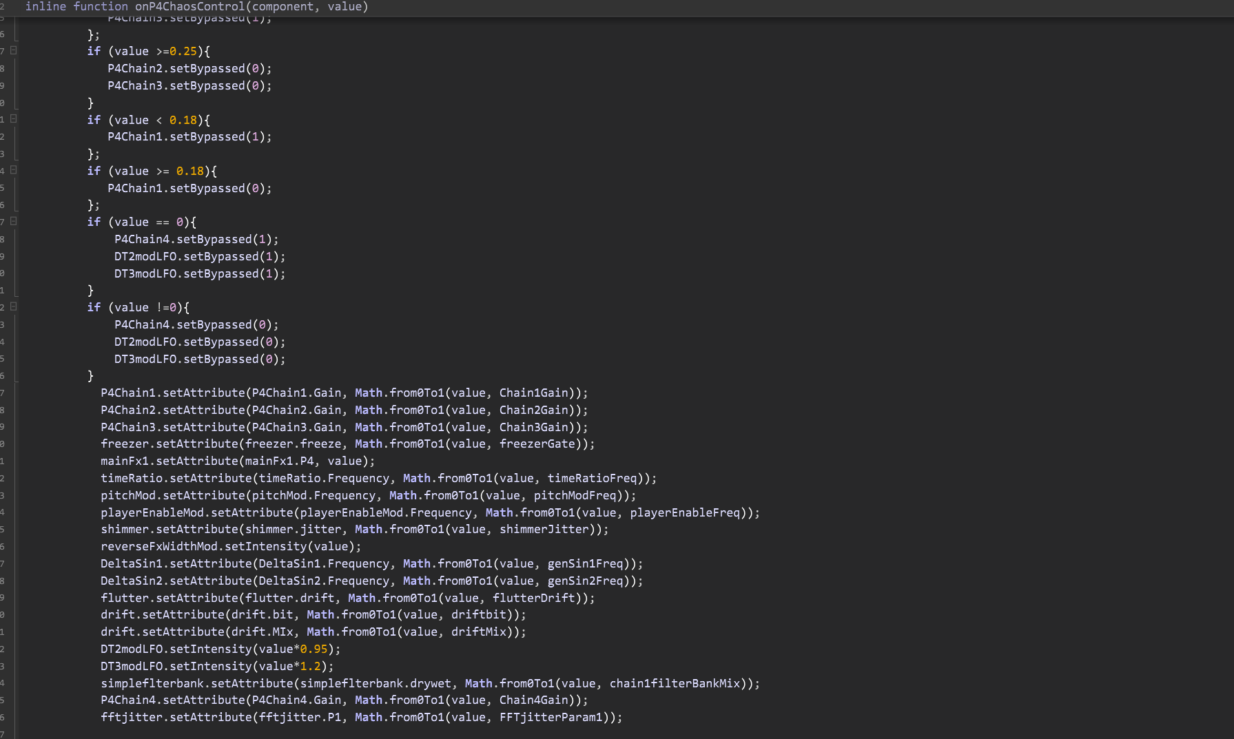Click the 0.25 number literal
The width and height of the screenshot is (1234, 739).
(183, 51)
